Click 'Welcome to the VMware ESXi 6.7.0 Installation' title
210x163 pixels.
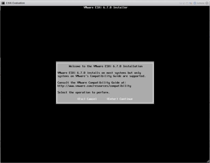coord(106,66)
